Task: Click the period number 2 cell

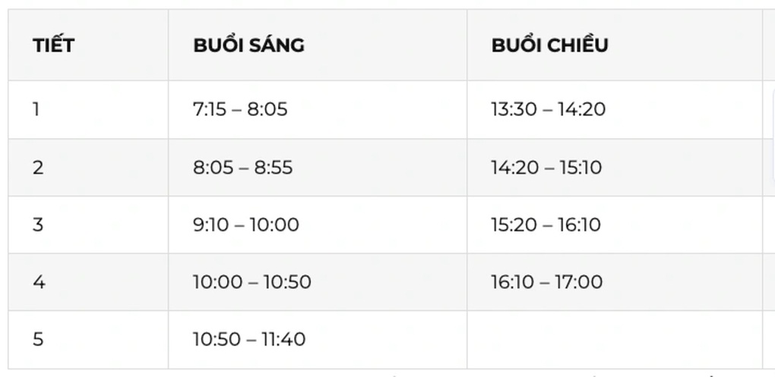Action: coord(38,167)
